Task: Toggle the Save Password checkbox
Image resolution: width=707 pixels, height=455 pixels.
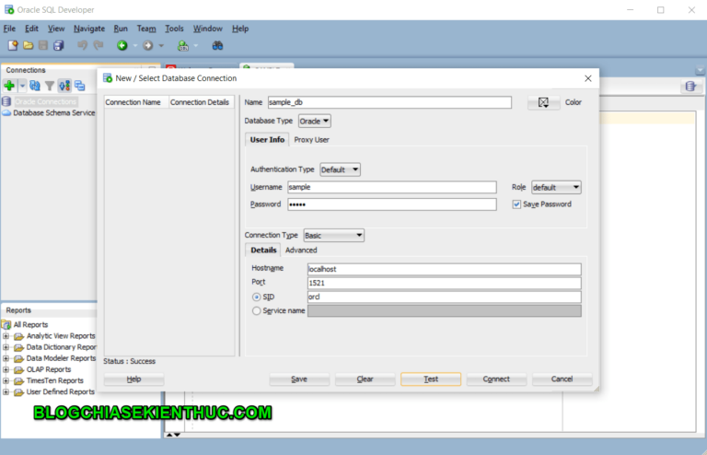Action: 516,204
